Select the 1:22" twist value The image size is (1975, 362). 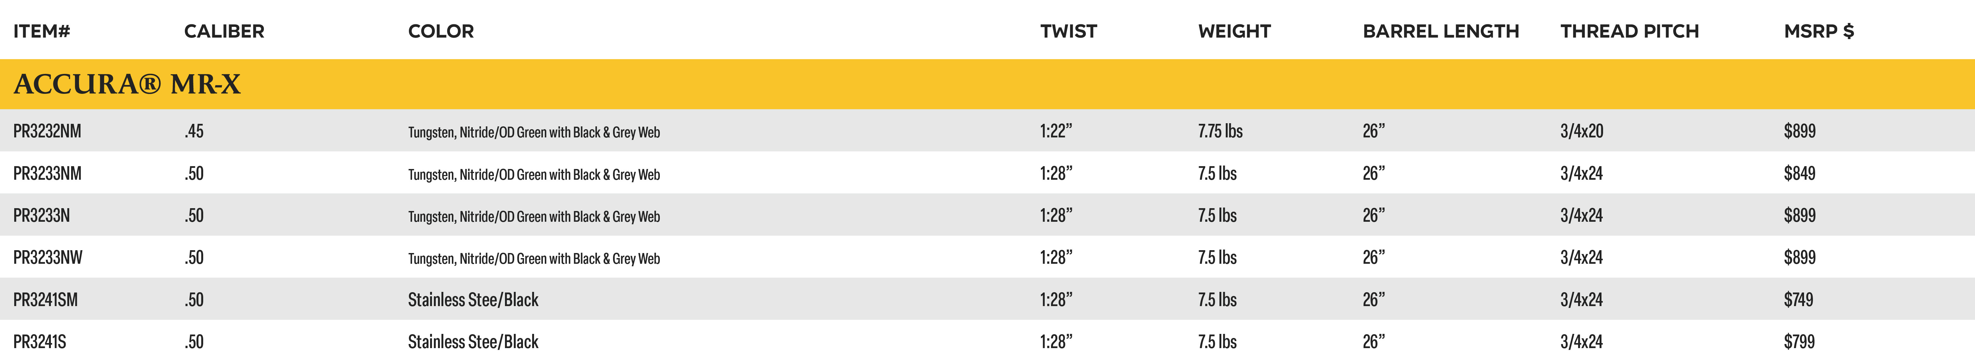[1056, 131]
